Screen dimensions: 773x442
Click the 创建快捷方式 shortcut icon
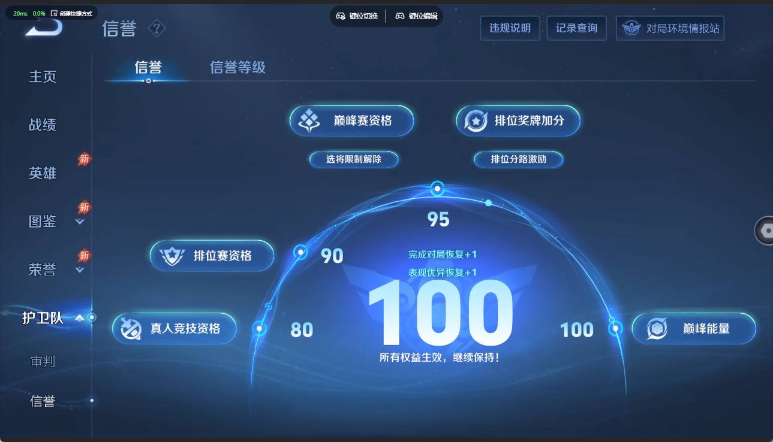click(x=54, y=13)
